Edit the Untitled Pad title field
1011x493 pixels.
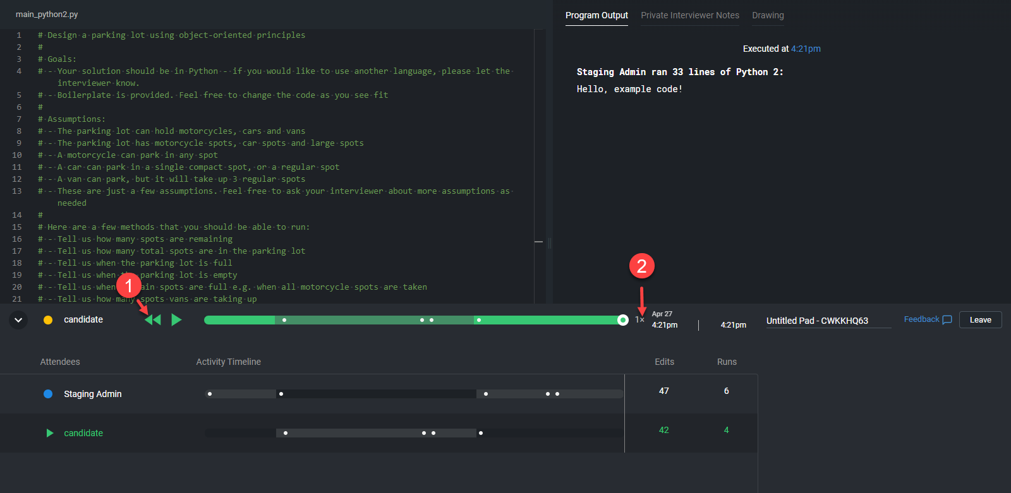[x=828, y=321]
